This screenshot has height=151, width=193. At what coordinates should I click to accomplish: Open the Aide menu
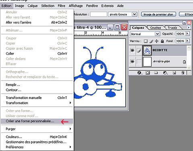point(120,6)
